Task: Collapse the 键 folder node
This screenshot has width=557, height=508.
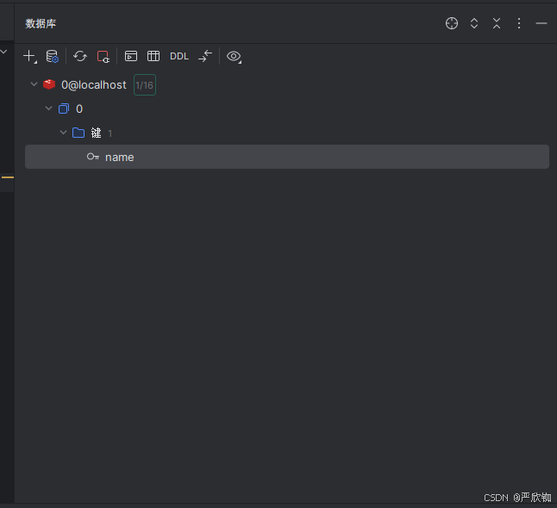Action: point(63,133)
